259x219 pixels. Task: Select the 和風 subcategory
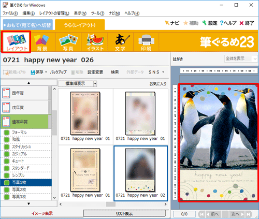(26, 139)
